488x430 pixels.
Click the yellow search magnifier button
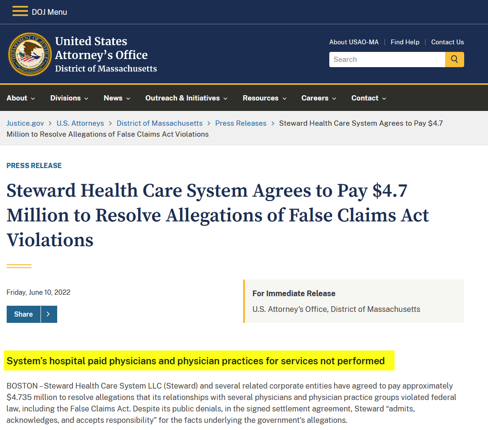454,60
